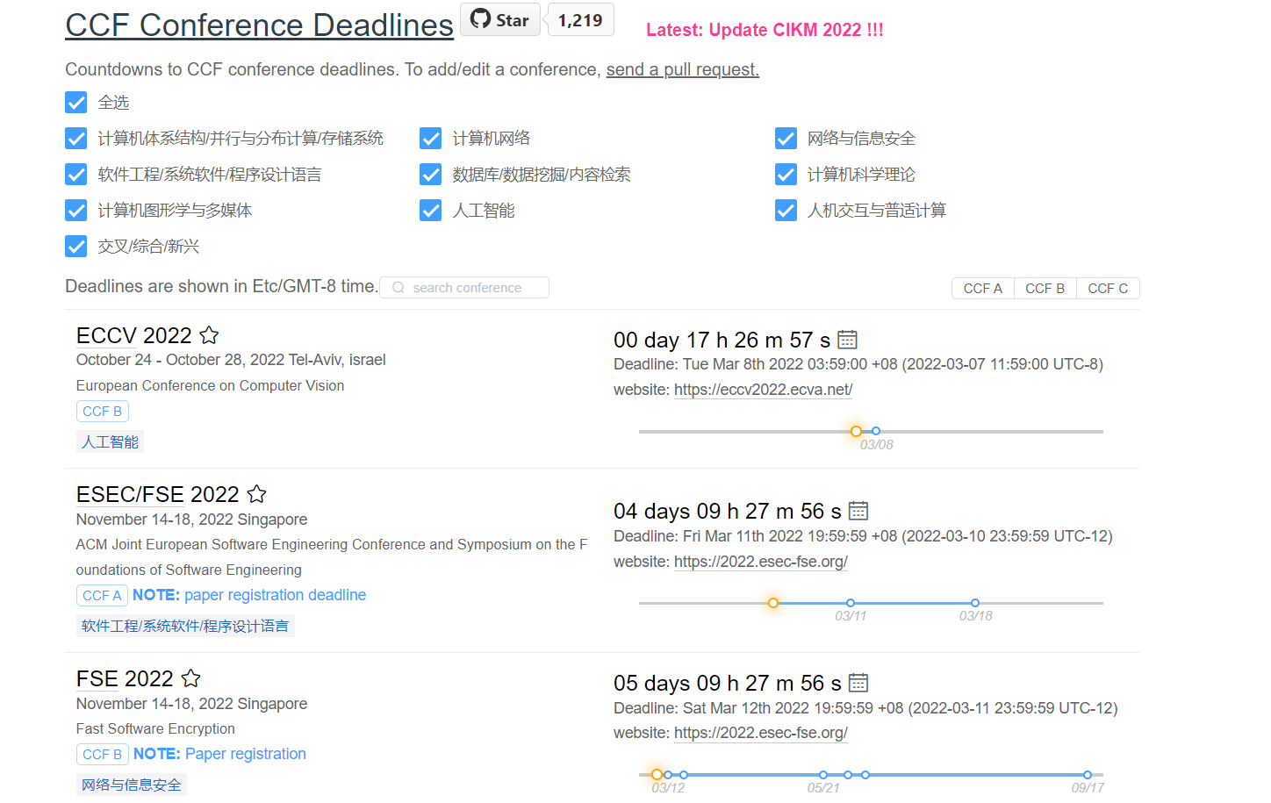Click the orange current-time marker on ESEC/FSE timeline

pos(773,603)
